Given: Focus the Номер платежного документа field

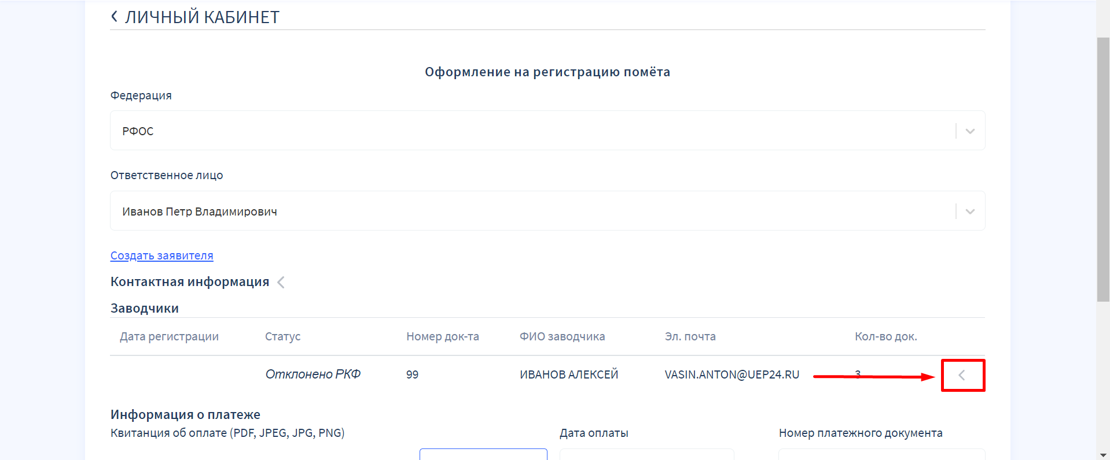Looking at the screenshot, I should point(881,454).
